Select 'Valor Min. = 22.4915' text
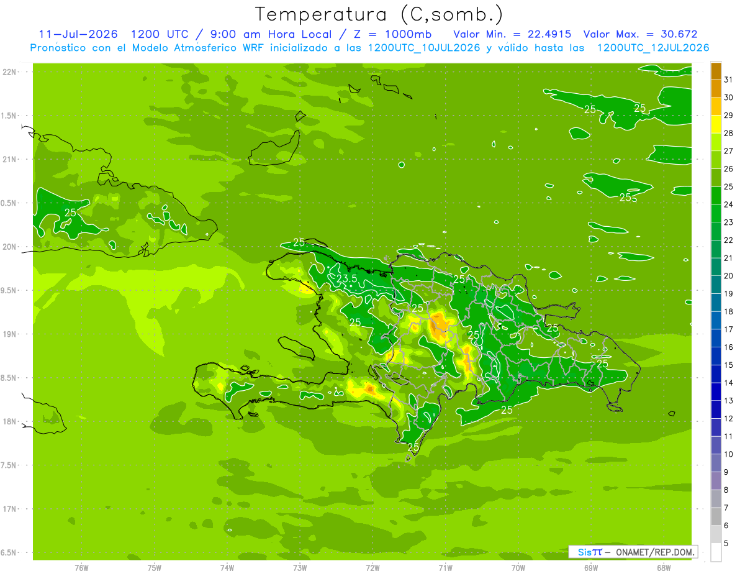The height and width of the screenshot is (576, 745). 512,34
